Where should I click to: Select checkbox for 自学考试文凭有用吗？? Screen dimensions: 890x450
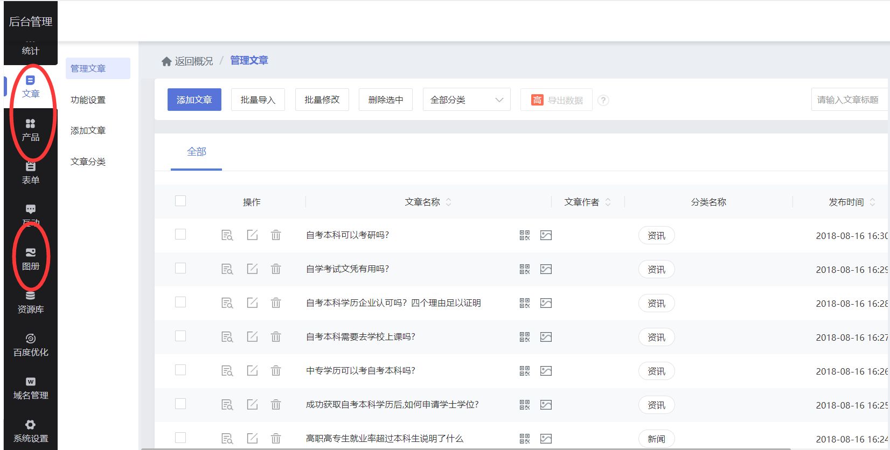180,268
